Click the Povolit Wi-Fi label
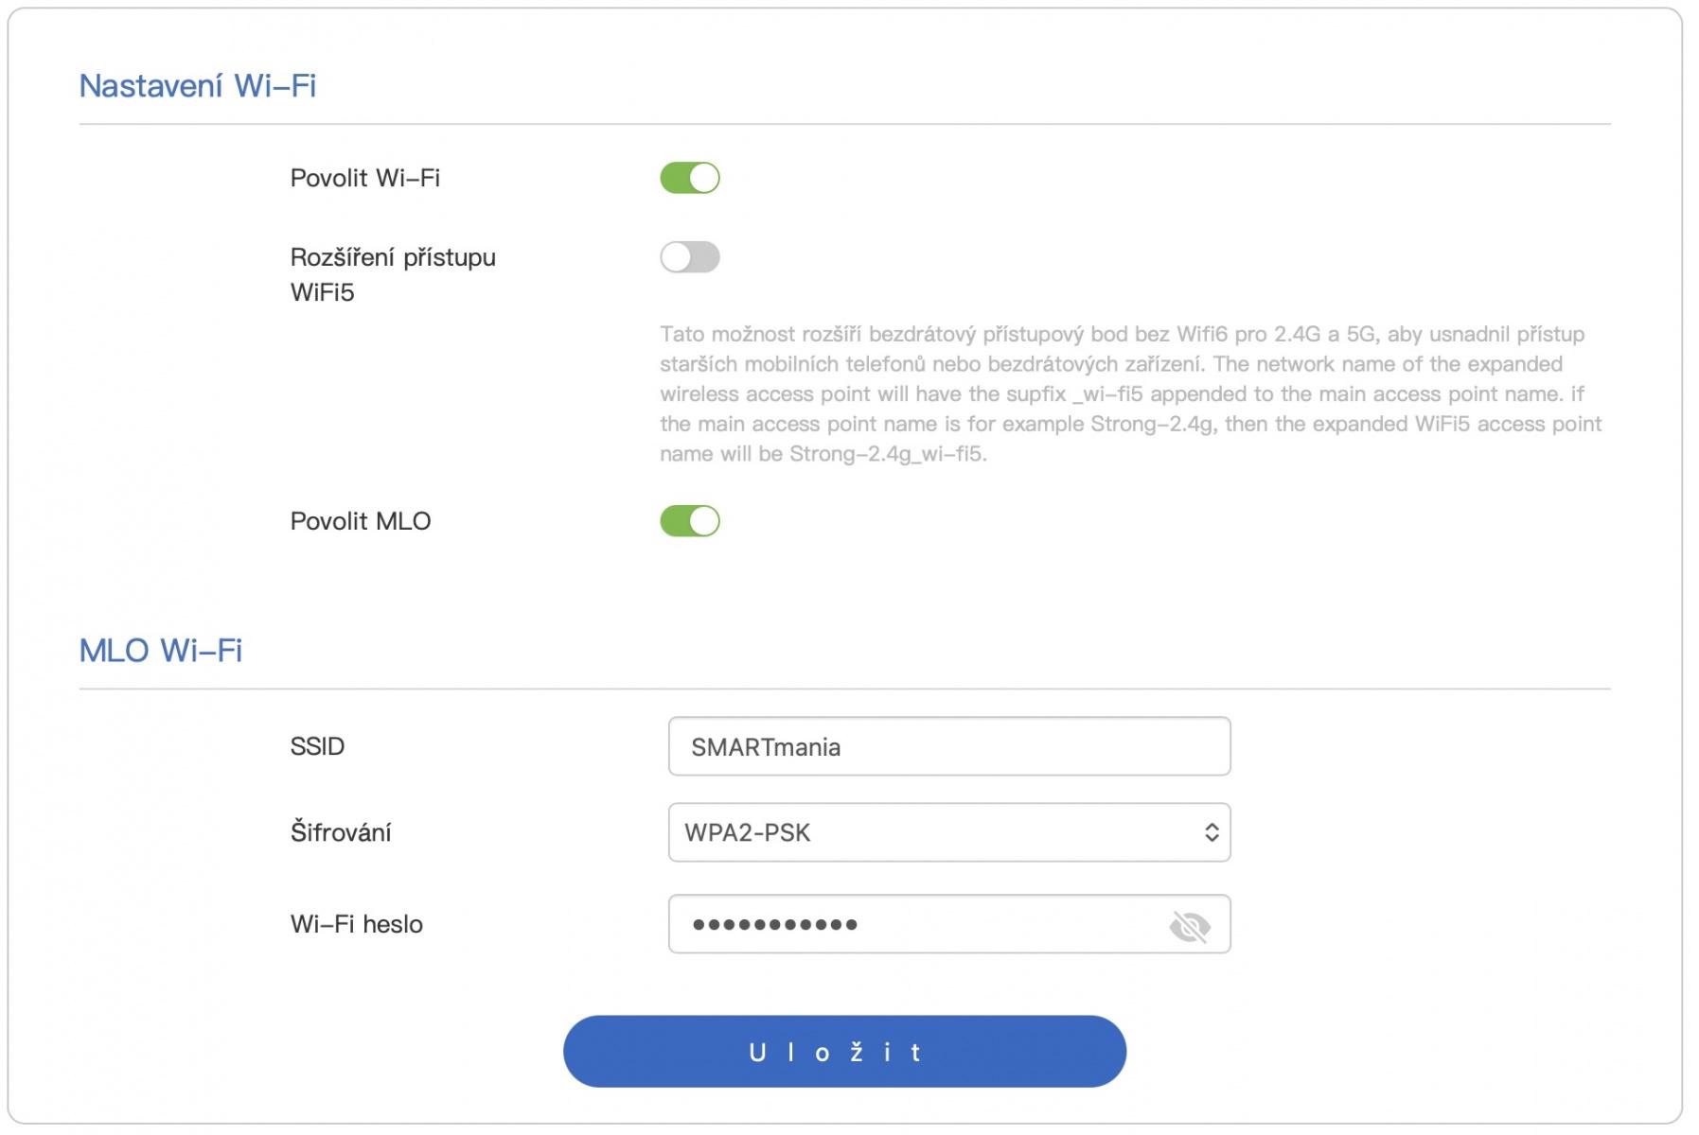 click(x=364, y=178)
